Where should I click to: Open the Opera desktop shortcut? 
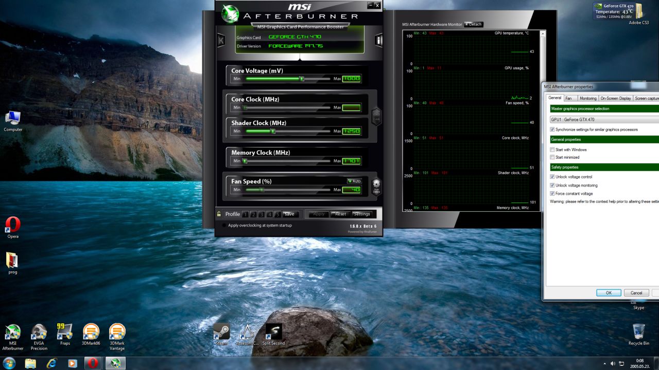tap(13, 228)
